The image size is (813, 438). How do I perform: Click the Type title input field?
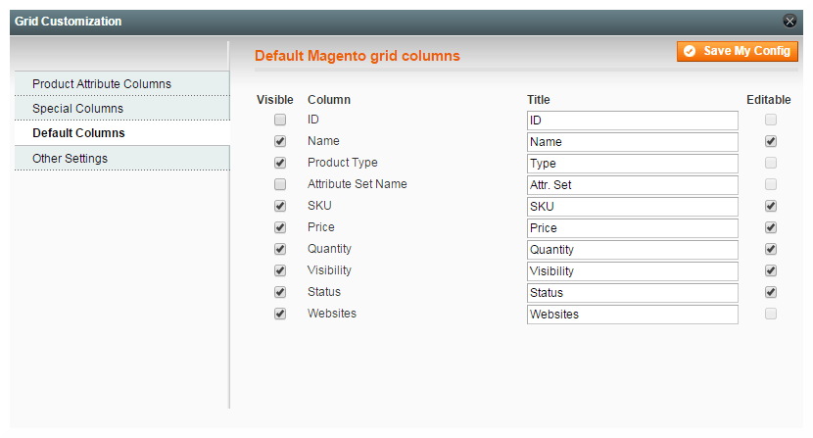click(632, 164)
